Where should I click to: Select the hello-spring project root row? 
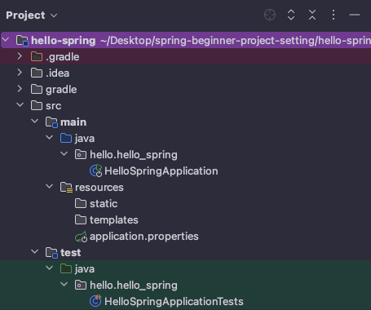click(x=186, y=40)
